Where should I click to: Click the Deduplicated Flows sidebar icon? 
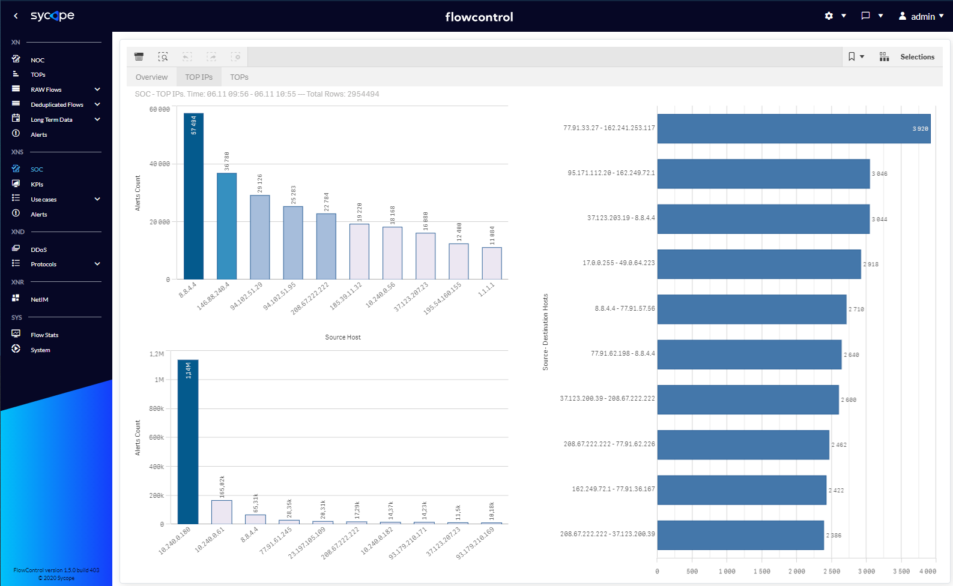click(16, 104)
